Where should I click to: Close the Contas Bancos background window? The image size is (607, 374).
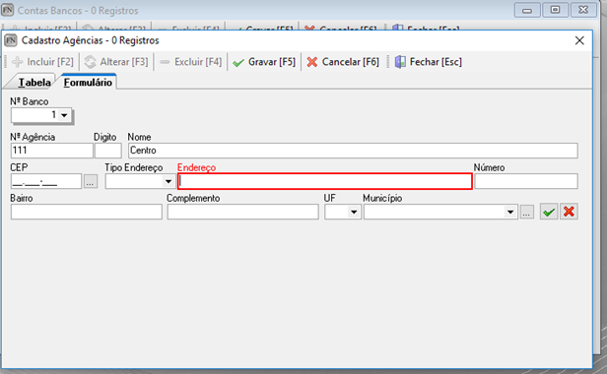583,10
